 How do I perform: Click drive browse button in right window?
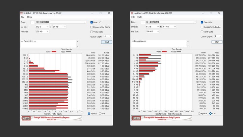click(x=143, y=22)
